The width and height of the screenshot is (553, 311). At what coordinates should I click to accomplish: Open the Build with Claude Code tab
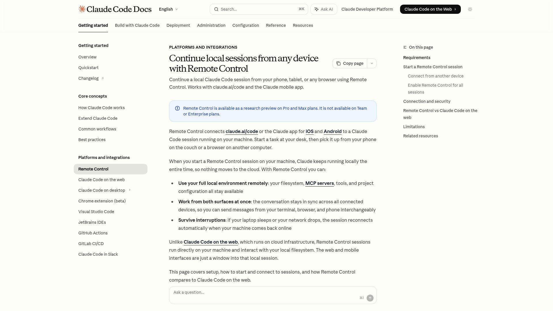(137, 25)
